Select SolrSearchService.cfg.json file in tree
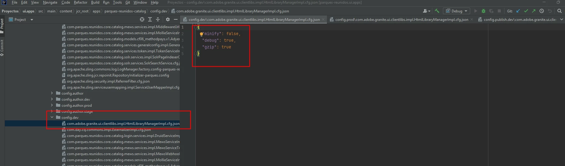This screenshot has width=565, height=166. (123, 63)
